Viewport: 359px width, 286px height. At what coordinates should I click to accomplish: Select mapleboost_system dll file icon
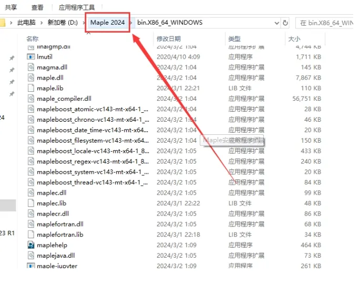click(x=31, y=172)
